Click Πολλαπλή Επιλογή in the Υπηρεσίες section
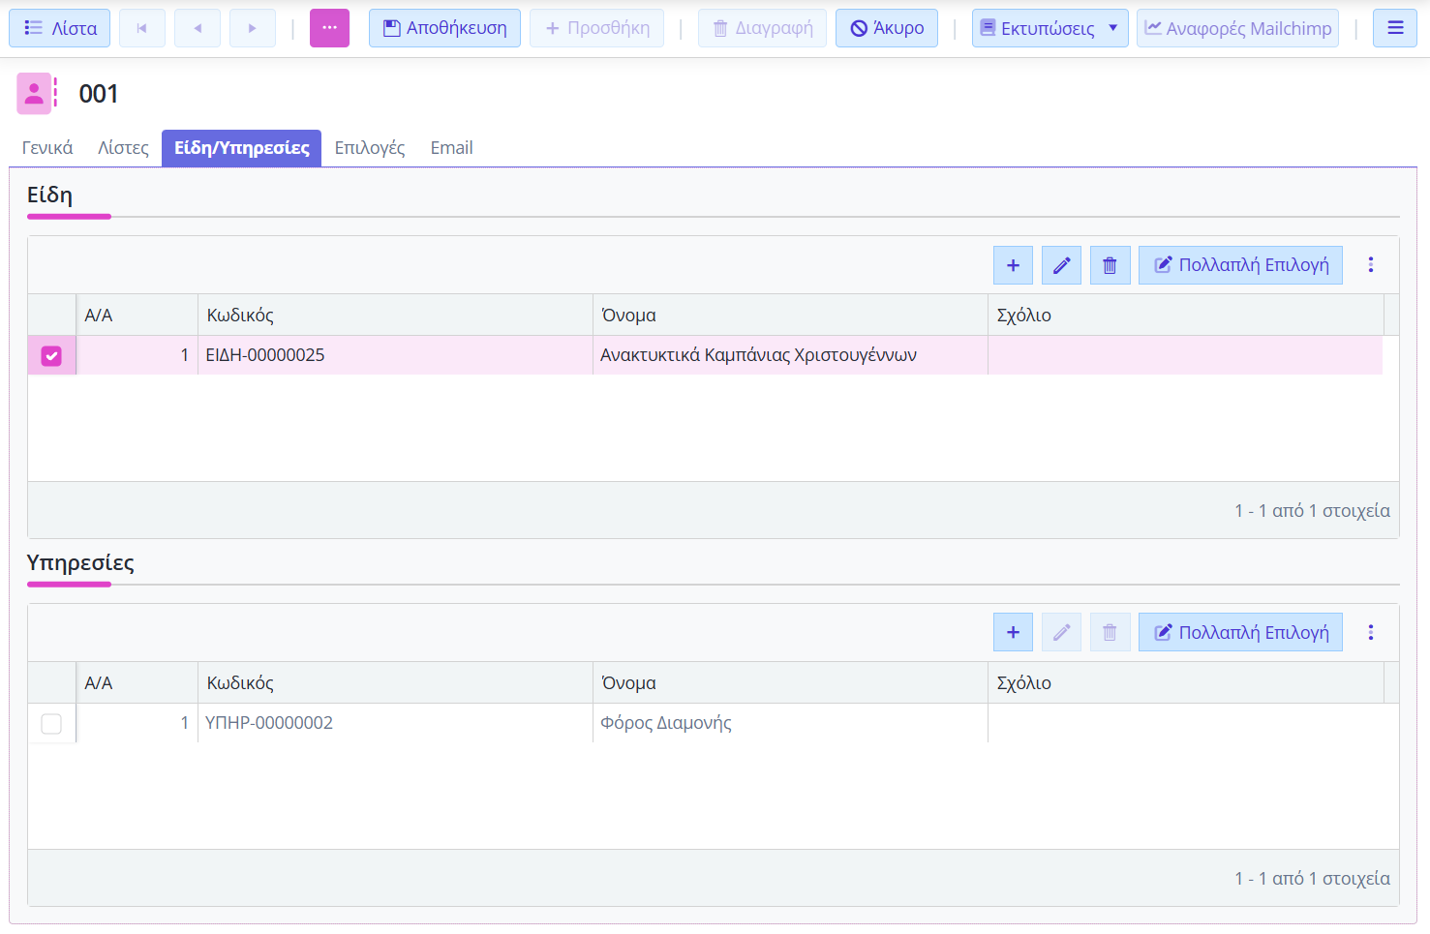This screenshot has width=1430, height=934. pyautogui.click(x=1240, y=633)
